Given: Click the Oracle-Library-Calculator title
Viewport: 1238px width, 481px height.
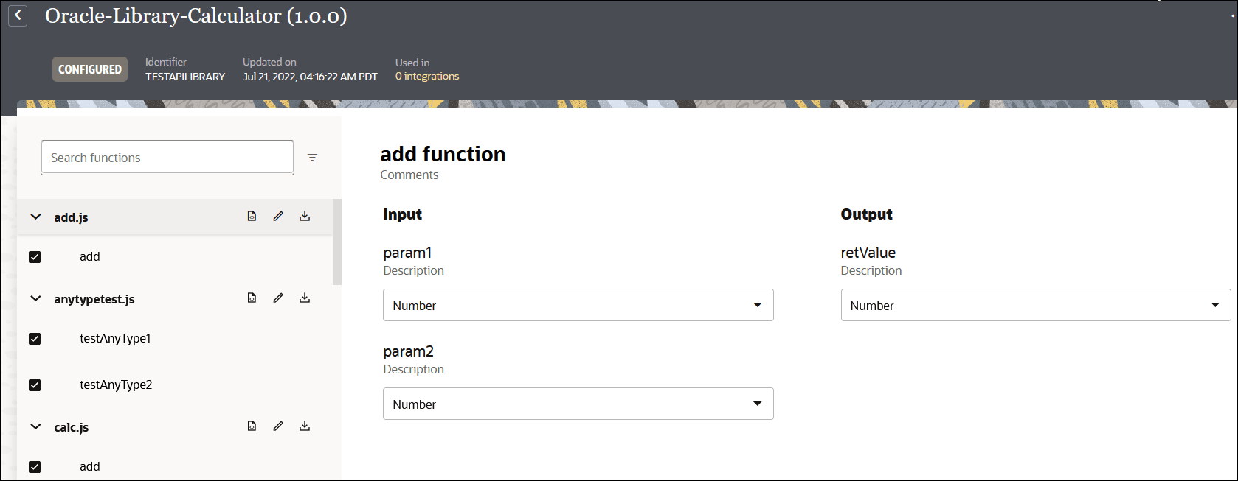Looking at the screenshot, I should pos(196,15).
